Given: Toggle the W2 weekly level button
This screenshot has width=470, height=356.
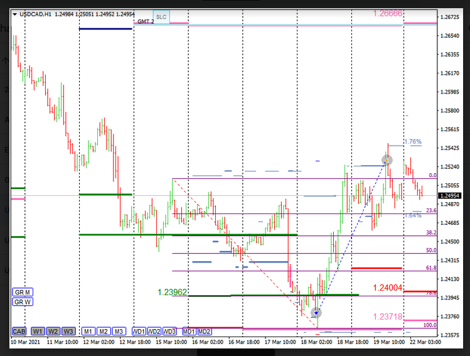Looking at the screenshot, I should click(53, 331).
